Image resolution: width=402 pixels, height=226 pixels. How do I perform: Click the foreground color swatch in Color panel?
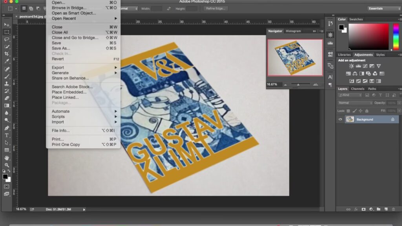[341, 27]
